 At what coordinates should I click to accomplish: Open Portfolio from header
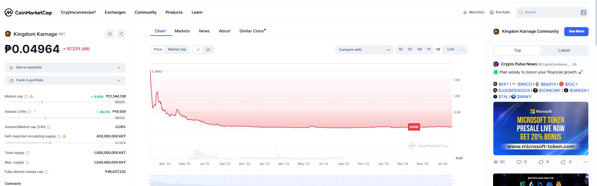(x=500, y=12)
